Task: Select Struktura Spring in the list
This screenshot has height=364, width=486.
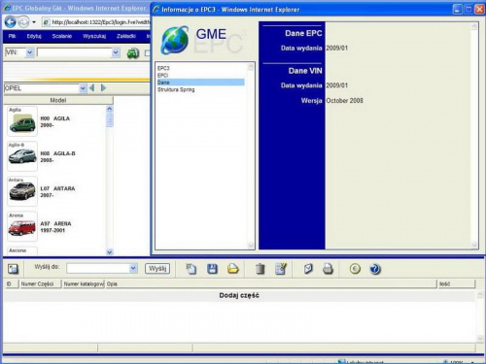Action: point(176,89)
